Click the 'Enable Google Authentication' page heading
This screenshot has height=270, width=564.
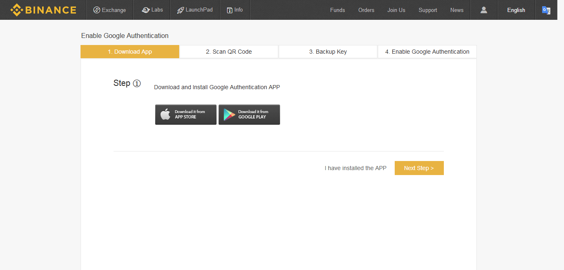pos(125,36)
